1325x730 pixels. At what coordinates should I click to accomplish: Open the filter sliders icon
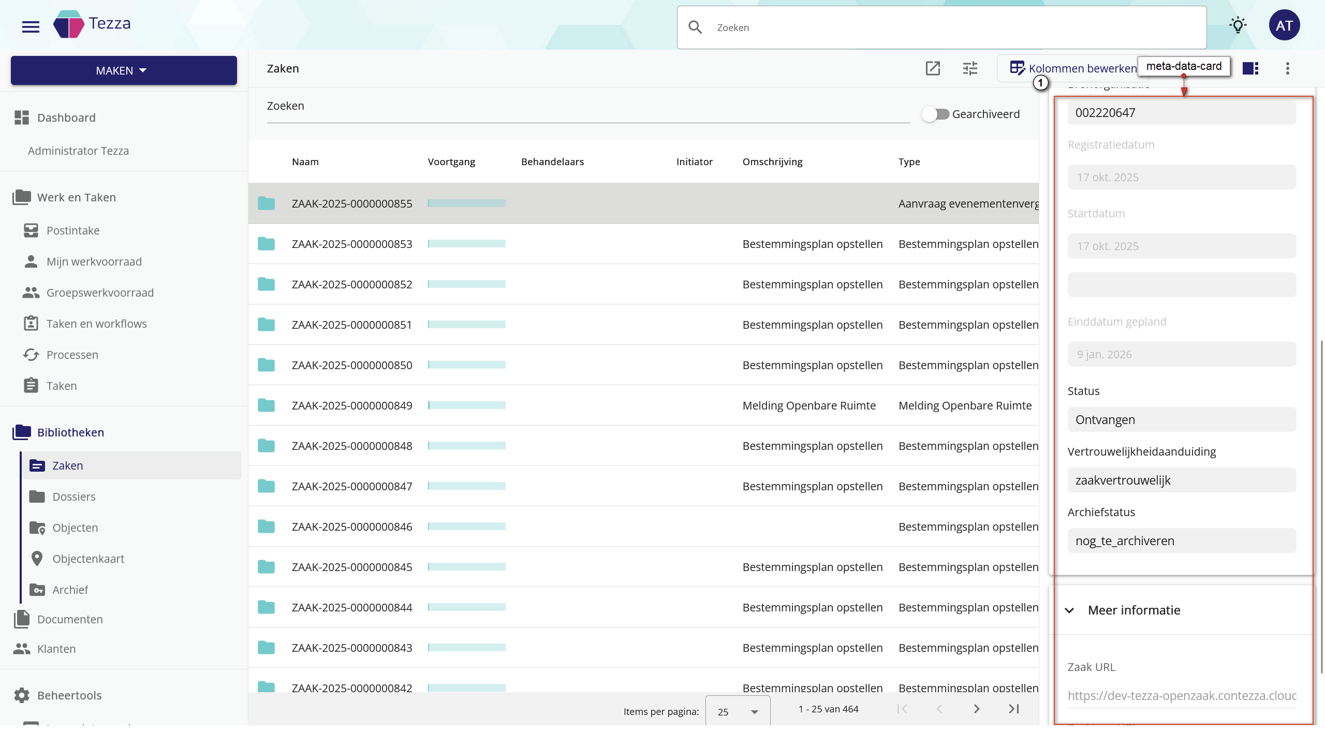tap(970, 68)
